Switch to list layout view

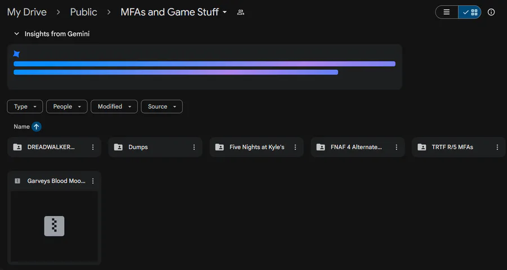click(x=447, y=12)
